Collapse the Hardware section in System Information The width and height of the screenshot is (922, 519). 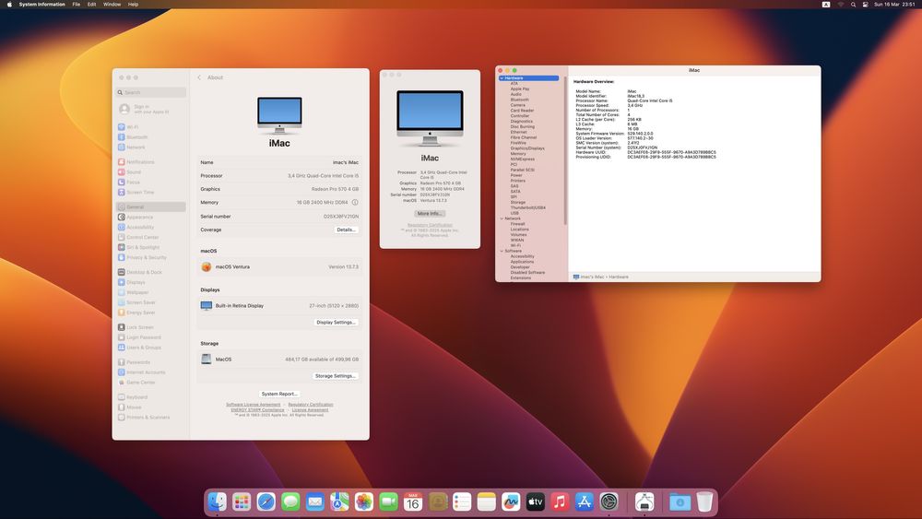502,78
